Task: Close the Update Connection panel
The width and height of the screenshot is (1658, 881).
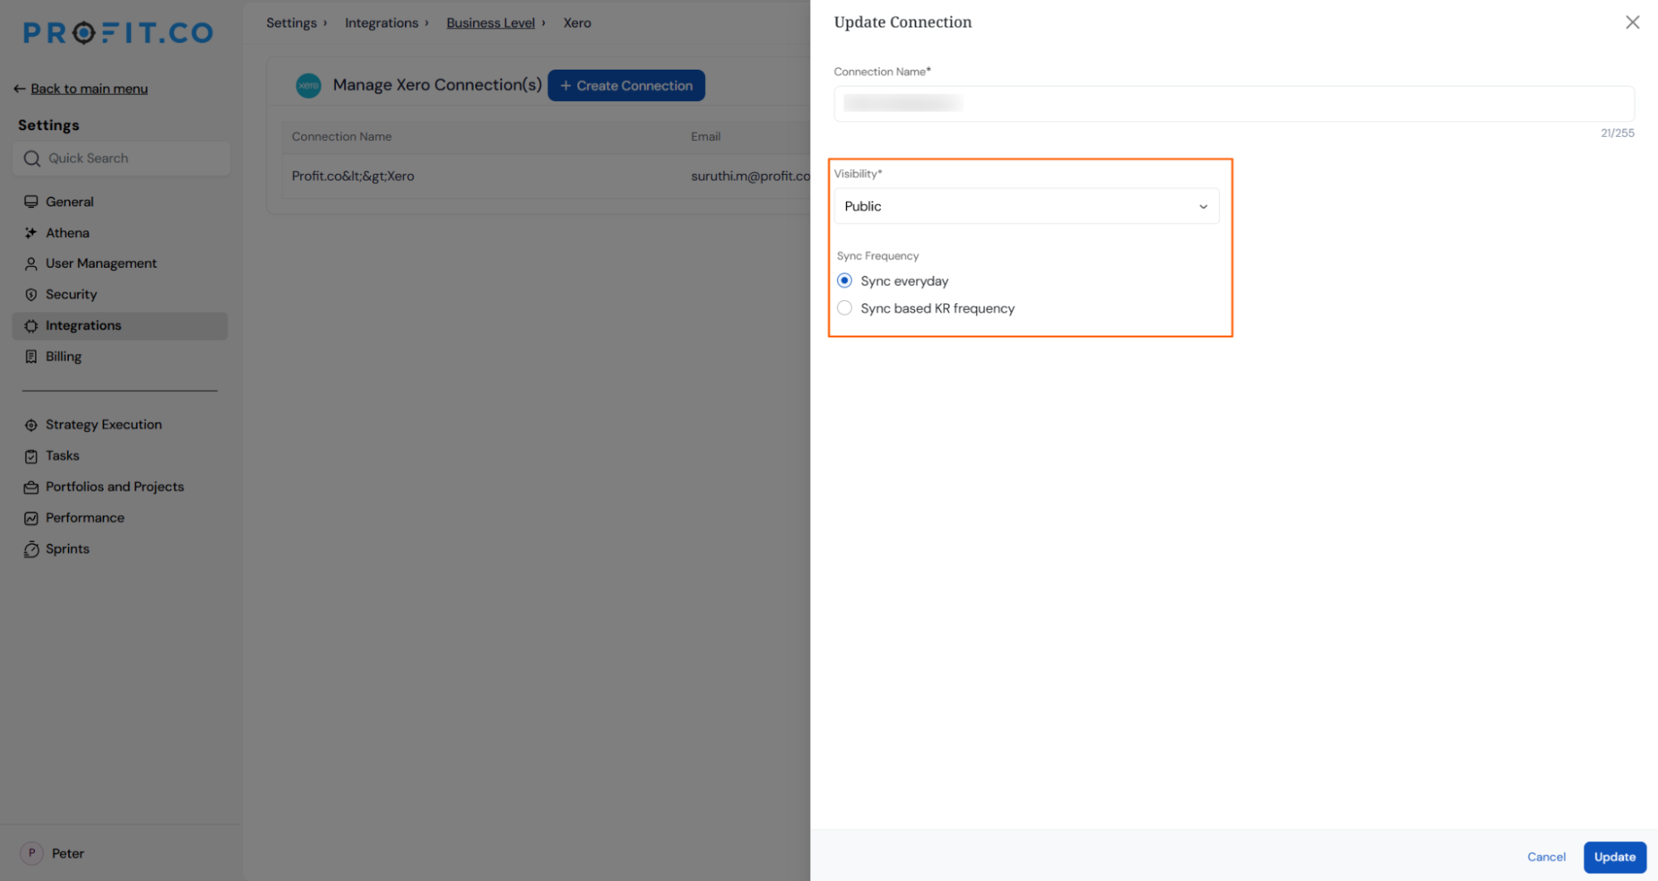Action: [1631, 22]
